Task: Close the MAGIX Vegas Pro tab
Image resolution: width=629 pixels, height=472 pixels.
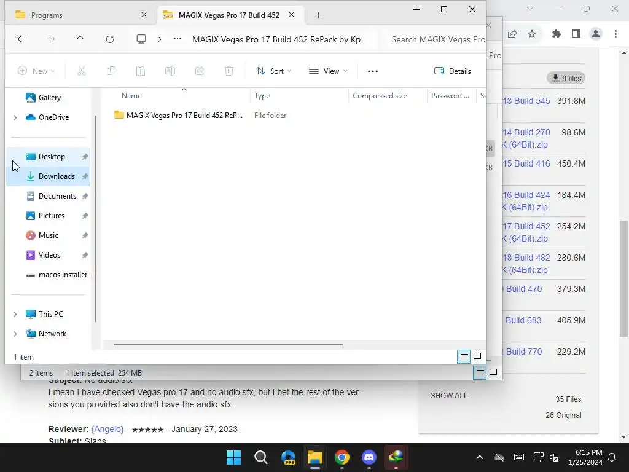Action: pyautogui.click(x=292, y=15)
